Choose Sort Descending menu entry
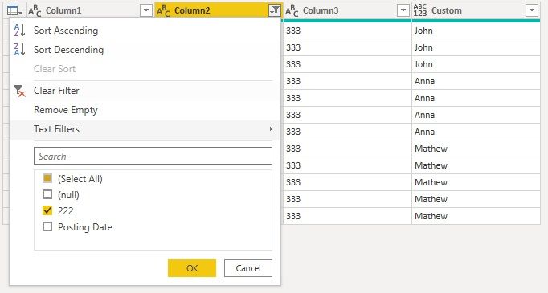The height and width of the screenshot is (293, 548). pyautogui.click(x=145, y=50)
